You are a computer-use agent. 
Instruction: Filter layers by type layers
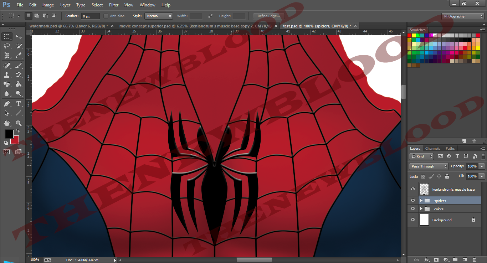coord(457,156)
